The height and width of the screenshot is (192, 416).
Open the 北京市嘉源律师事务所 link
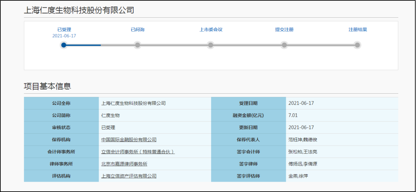(x=124, y=164)
